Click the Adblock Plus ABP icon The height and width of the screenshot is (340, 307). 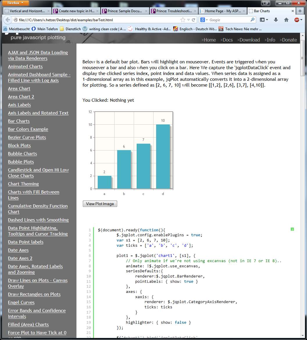click(x=297, y=20)
